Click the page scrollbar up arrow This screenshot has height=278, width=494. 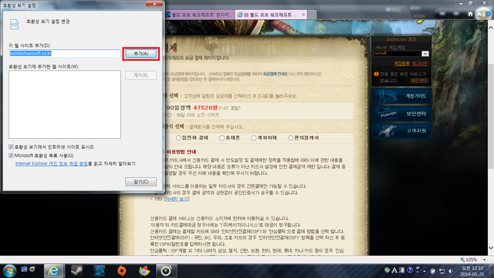click(x=491, y=28)
